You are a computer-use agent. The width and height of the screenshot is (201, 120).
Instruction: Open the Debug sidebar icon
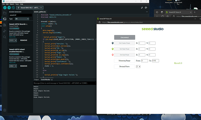click(x=5, y=31)
